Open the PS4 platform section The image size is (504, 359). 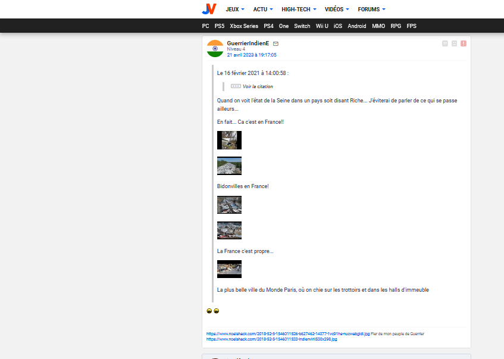(x=269, y=26)
